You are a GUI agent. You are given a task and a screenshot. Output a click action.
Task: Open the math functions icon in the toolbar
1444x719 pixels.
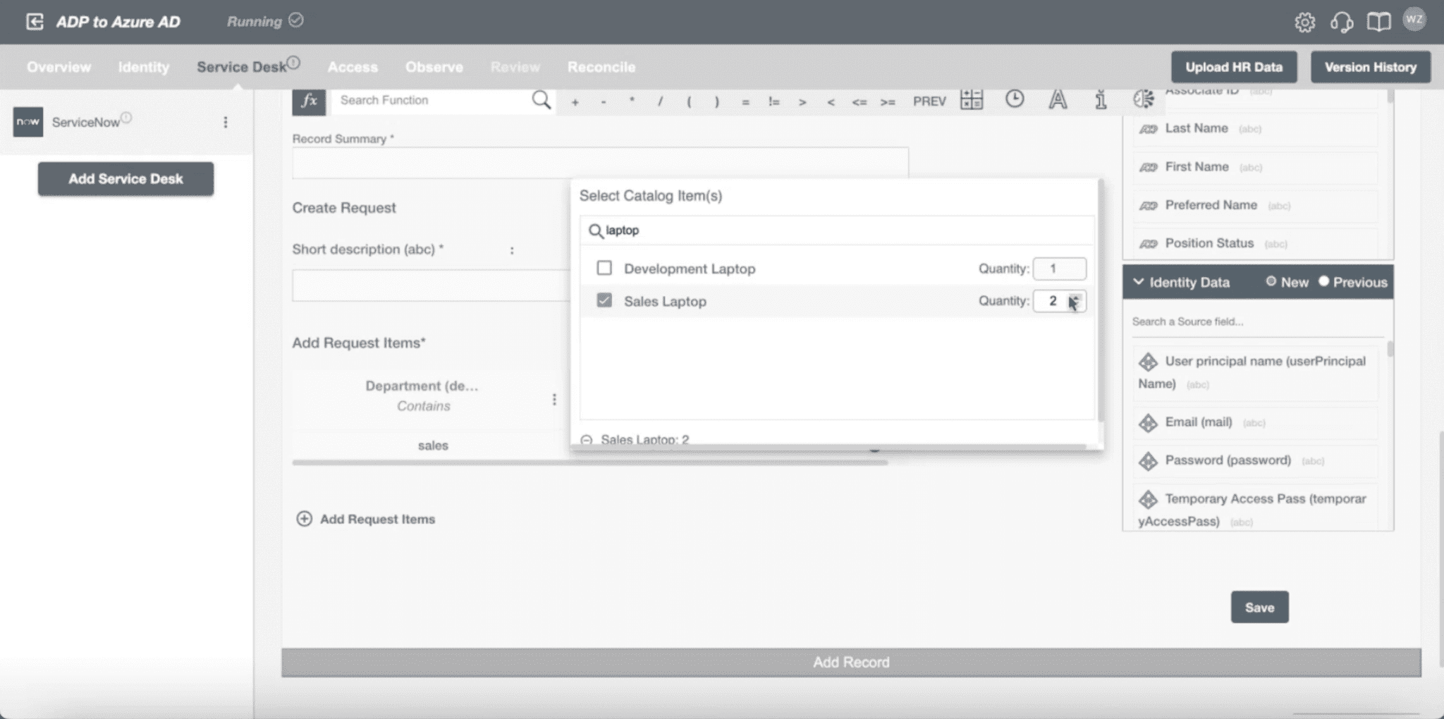[x=971, y=100]
